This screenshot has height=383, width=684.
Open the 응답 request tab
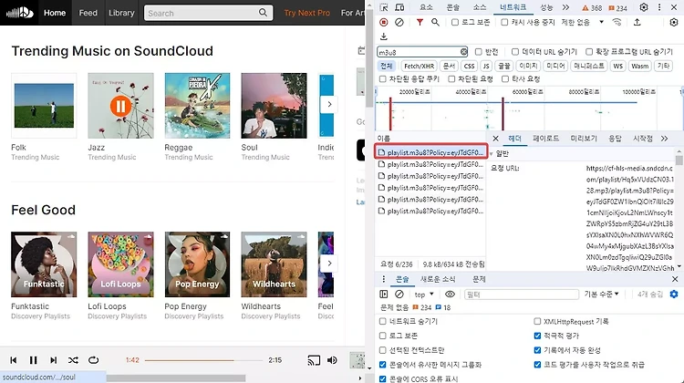tap(615, 139)
